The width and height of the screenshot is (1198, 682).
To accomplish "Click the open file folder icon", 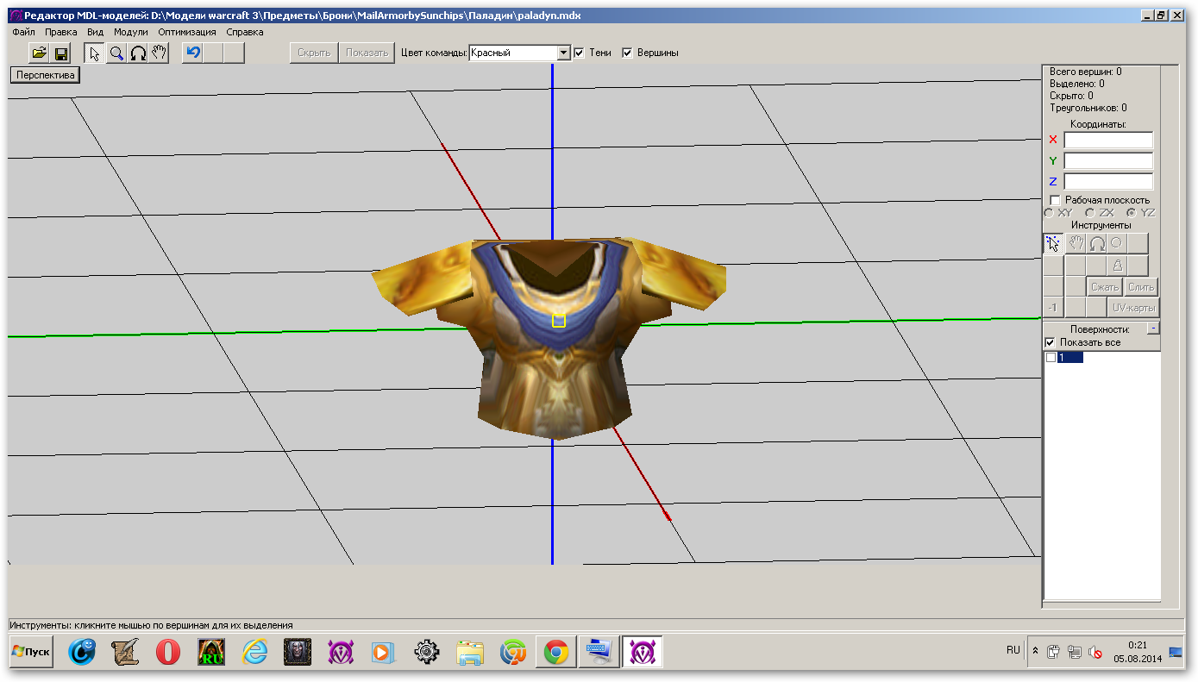I will click(39, 53).
